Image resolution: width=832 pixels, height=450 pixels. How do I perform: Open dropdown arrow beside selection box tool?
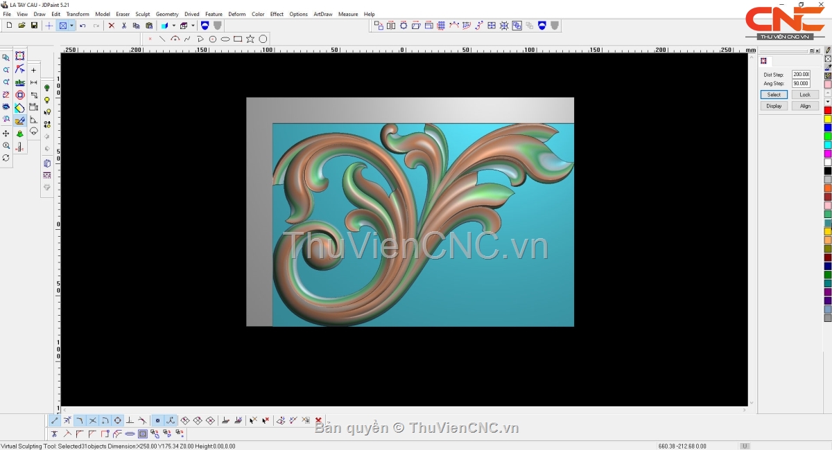coord(71,26)
